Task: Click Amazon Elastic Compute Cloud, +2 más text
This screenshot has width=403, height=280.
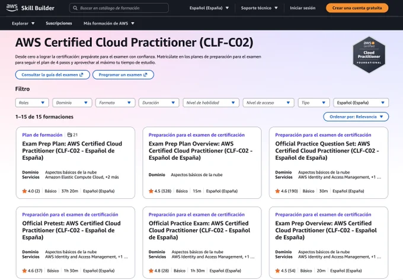Action: point(82,177)
